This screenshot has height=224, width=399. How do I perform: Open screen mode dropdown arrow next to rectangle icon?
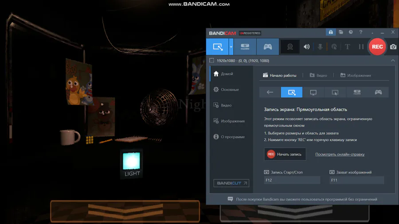[231, 47]
